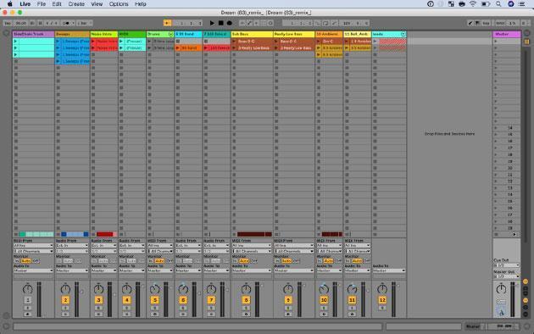
Task: Open the Help menu
Action: click(x=141, y=4)
